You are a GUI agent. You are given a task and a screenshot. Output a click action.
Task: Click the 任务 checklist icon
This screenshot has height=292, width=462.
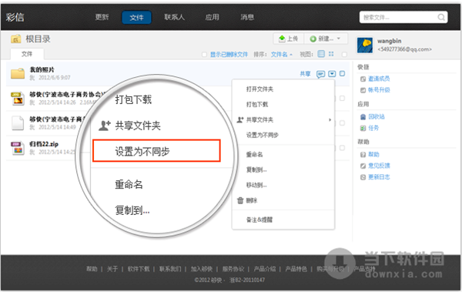click(x=363, y=129)
